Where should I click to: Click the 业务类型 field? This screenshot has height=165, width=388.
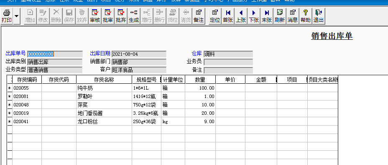[55, 70]
